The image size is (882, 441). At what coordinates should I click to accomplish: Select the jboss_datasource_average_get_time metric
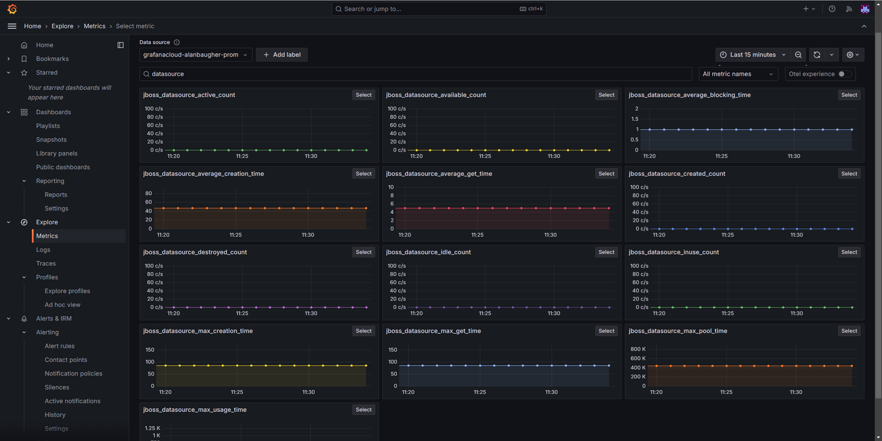click(606, 174)
